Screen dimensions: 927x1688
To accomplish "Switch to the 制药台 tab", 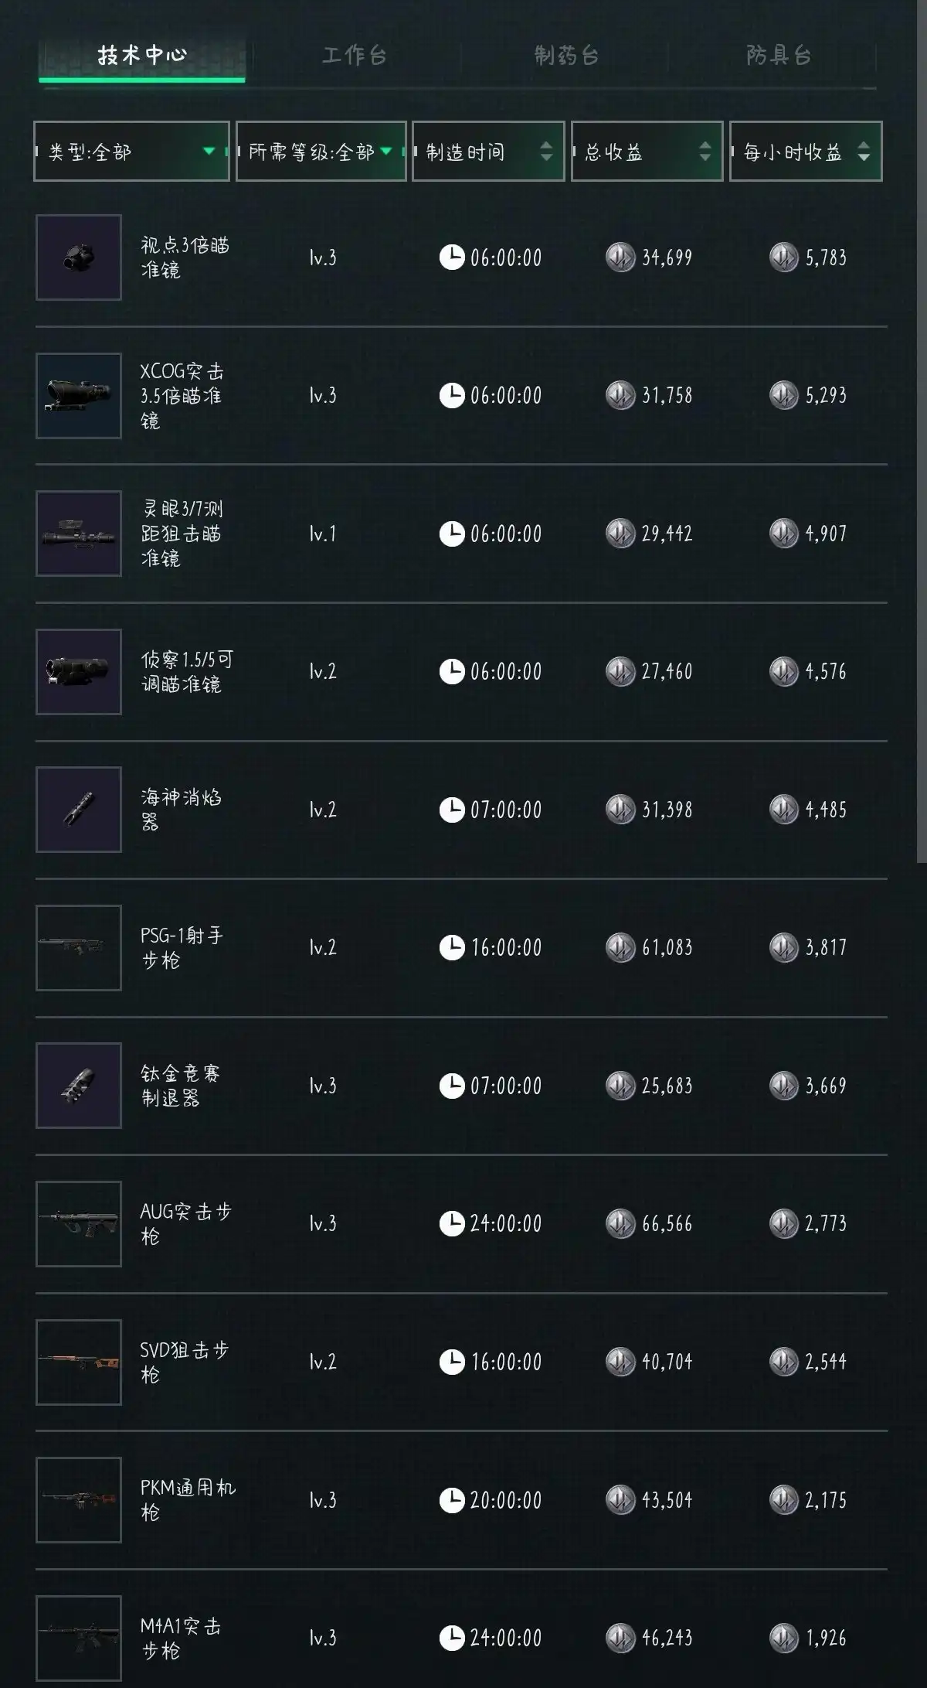I will coord(566,56).
